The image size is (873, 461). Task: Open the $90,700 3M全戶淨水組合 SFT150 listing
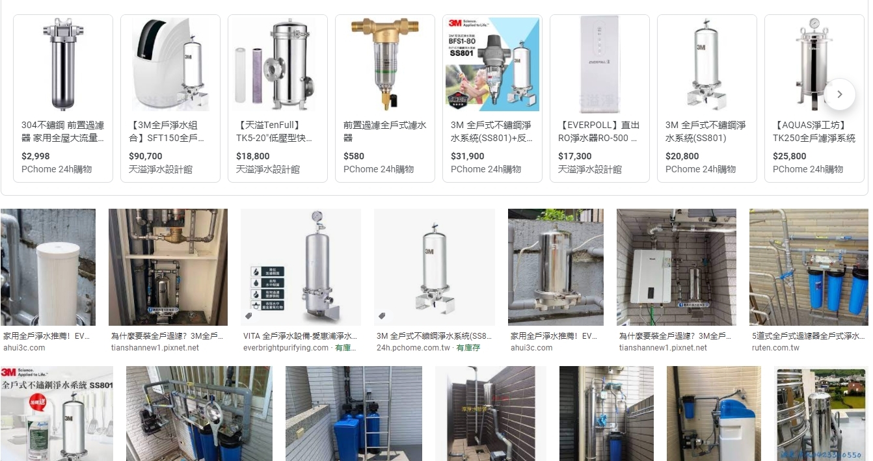[170, 98]
